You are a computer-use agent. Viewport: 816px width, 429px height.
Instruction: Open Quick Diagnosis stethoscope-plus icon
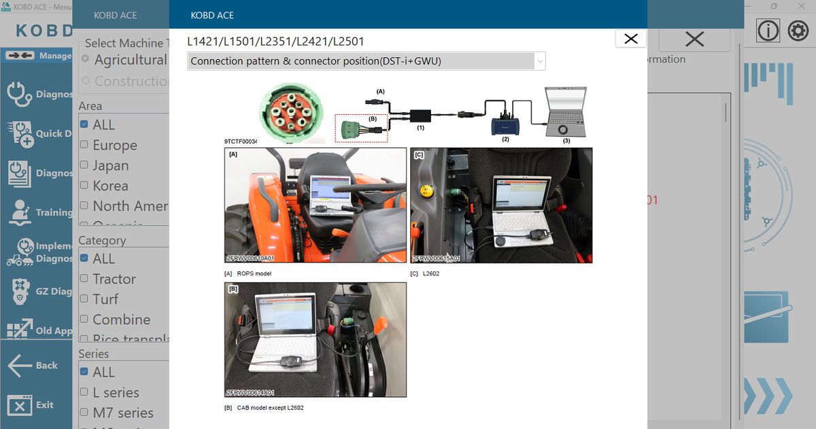coord(20,134)
